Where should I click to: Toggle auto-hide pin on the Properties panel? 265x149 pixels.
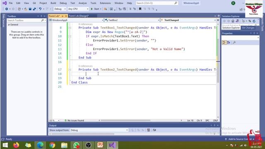[254, 33]
